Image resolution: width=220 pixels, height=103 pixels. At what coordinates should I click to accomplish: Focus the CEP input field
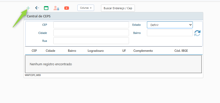click(x=91, y=25)
